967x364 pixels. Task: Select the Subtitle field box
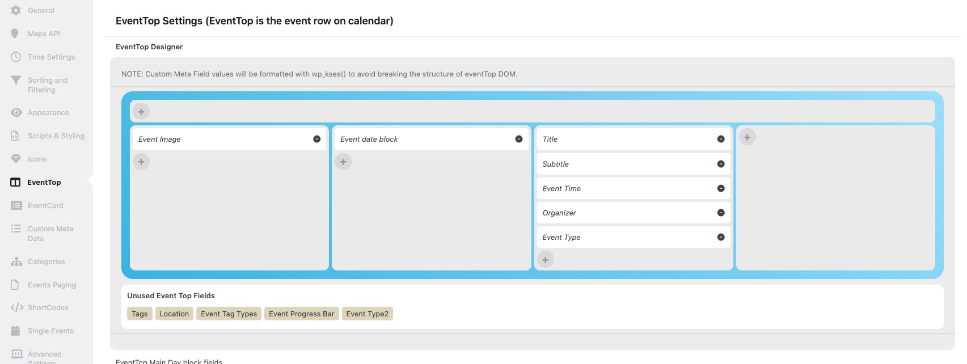(634, 164)
